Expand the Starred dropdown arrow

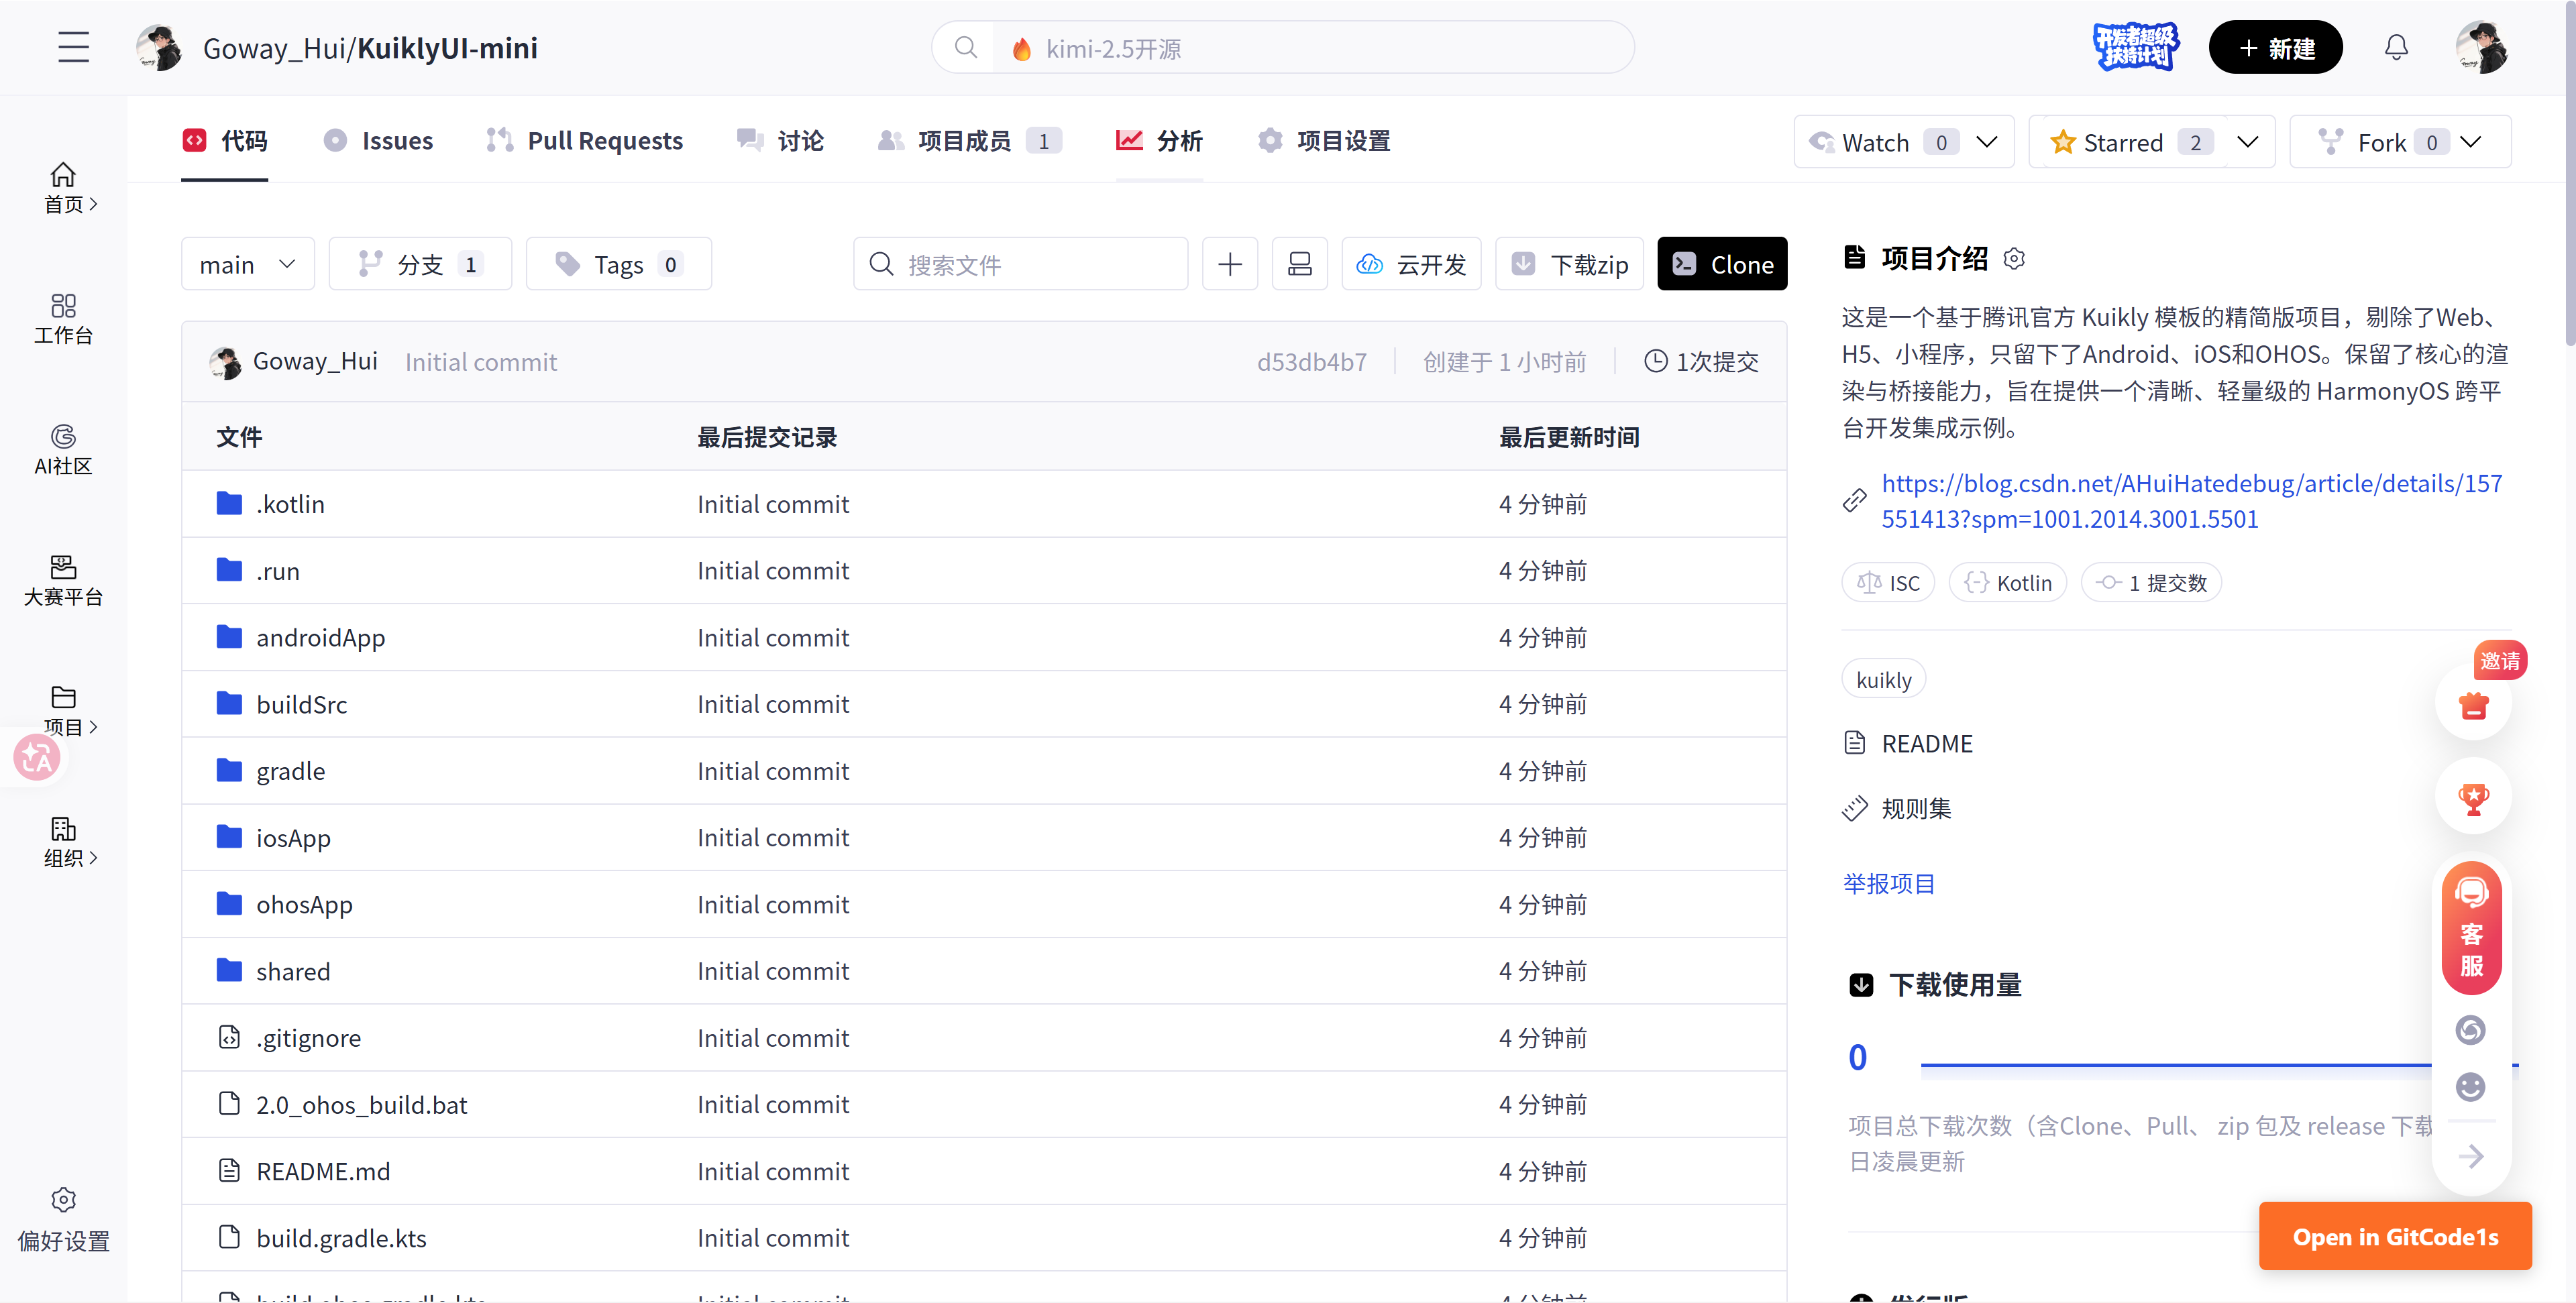tap(2248, 142)
